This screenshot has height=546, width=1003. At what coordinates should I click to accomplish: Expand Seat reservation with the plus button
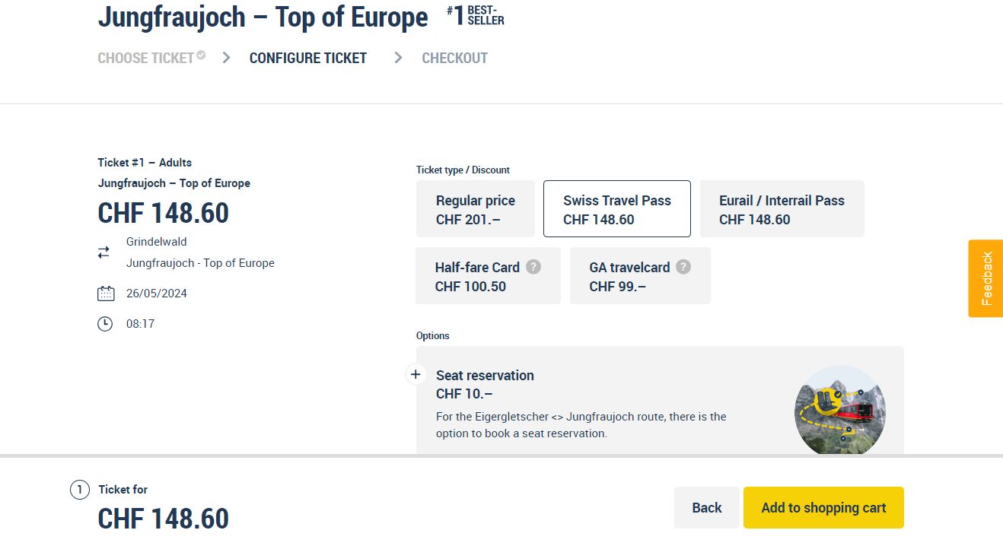click(416, 374)
